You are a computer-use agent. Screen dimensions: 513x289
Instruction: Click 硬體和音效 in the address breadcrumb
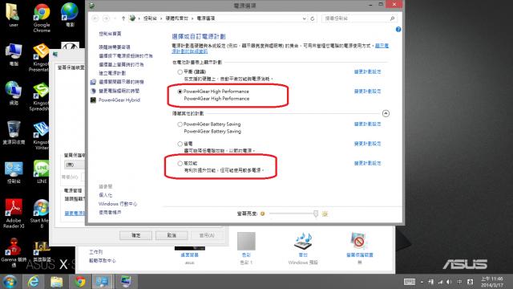(176, 18)
